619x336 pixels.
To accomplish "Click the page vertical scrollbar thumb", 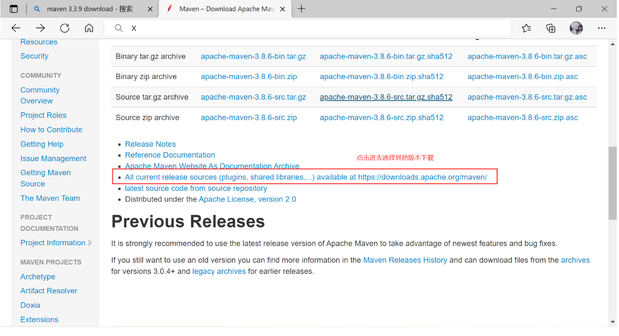I will [x=613, y=183].
